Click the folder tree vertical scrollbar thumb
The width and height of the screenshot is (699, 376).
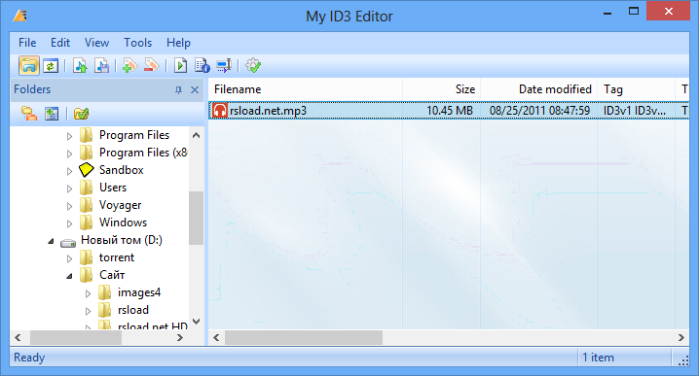coord(196,218)
